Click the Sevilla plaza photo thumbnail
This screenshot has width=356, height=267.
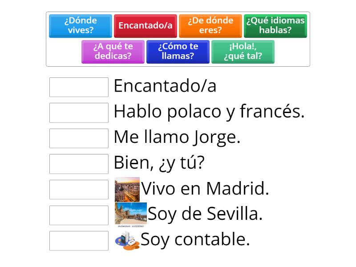click(131, 214)
